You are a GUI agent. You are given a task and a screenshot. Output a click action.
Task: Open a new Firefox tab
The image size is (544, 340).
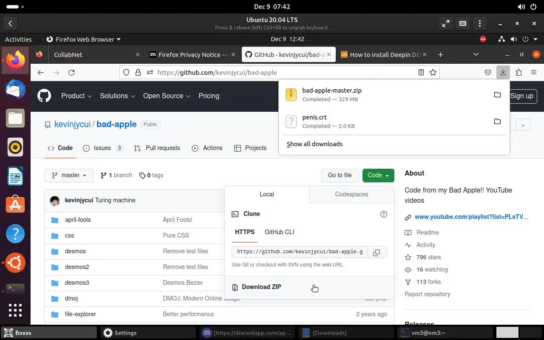441,54
